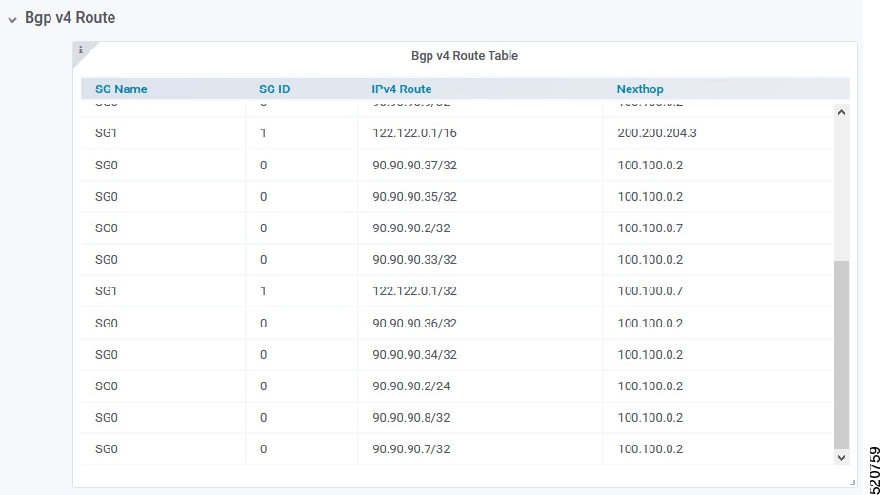Select the 90.90.90.8/32 route cell
Screen dimensions: 880x495
[x=410, y=418]
